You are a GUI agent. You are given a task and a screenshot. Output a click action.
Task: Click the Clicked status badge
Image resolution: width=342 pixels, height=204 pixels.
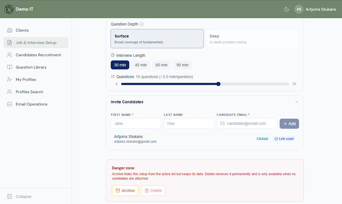click(x=262, y=139)
